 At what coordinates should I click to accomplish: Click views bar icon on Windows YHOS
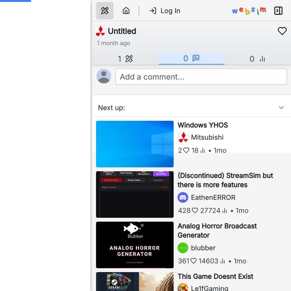(203, 150)
